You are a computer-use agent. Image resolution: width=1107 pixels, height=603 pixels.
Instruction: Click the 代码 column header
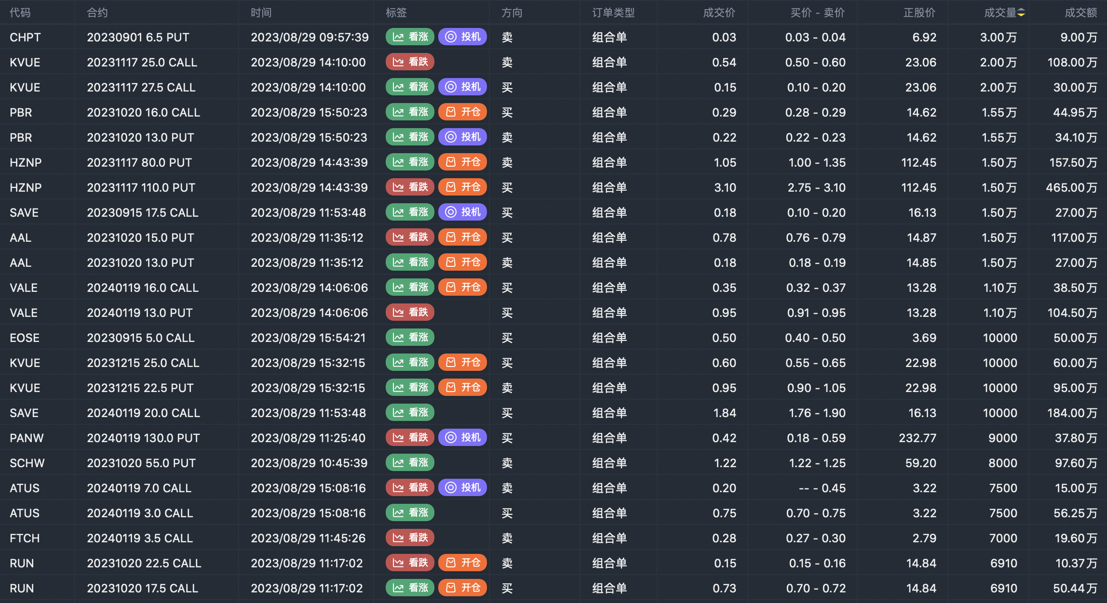coord(20,13)
